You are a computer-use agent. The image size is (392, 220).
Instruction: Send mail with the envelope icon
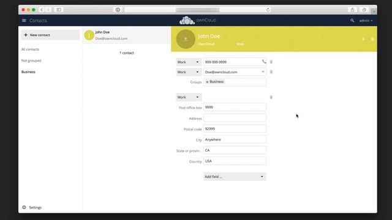pyautogui.click(x=263, y=71)
